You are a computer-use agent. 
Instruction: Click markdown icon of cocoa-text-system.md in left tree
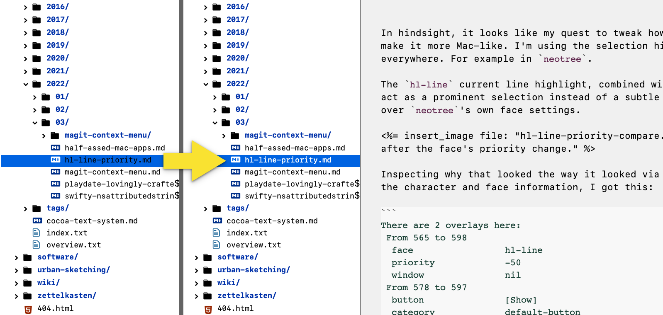pos(37,220)
